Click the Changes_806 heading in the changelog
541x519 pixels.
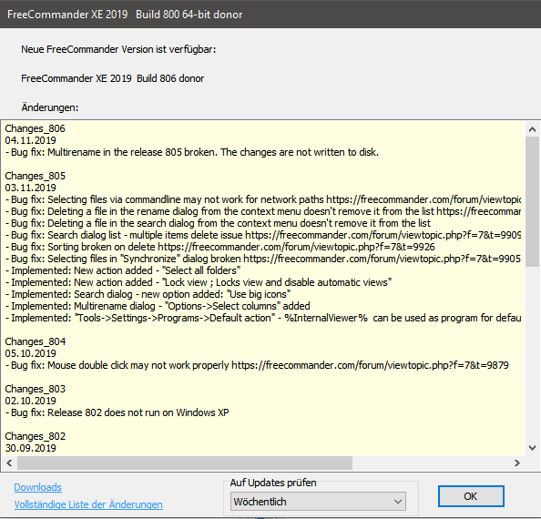tap(35, 128)
